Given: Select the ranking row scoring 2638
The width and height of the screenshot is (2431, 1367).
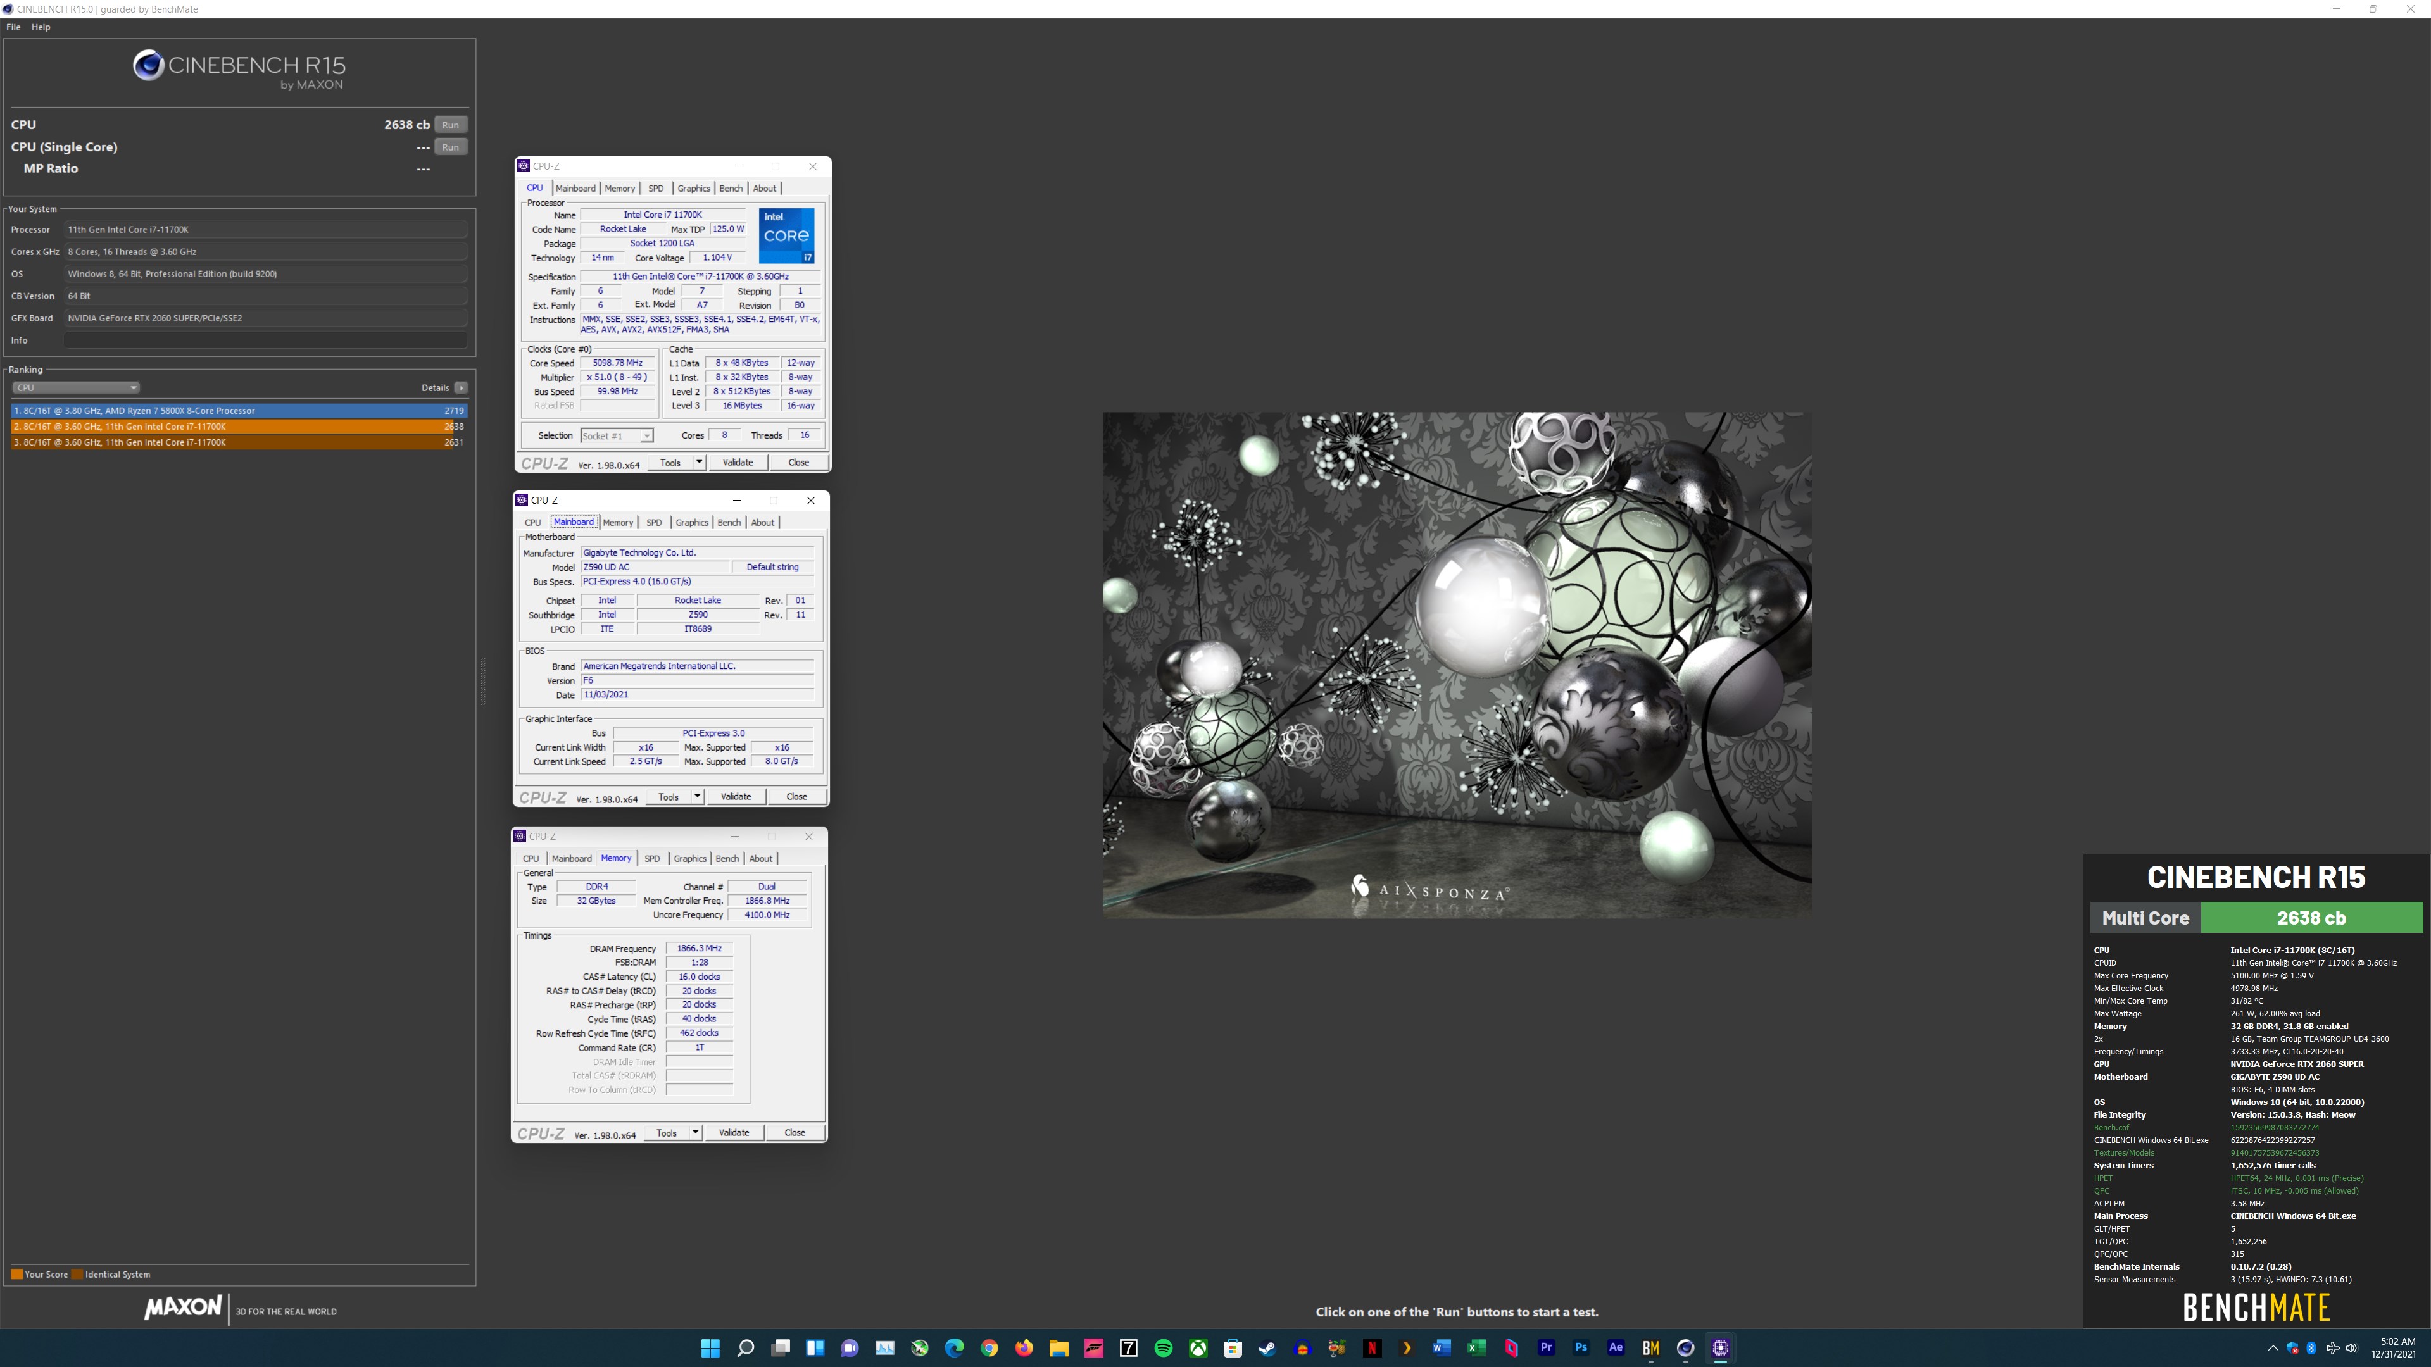Looking at the screenshot, I should (x=239, y=427).
